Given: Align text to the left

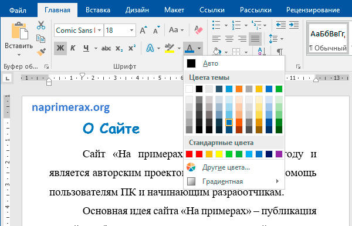Looking at the screenshot, I should pos(216,39).
